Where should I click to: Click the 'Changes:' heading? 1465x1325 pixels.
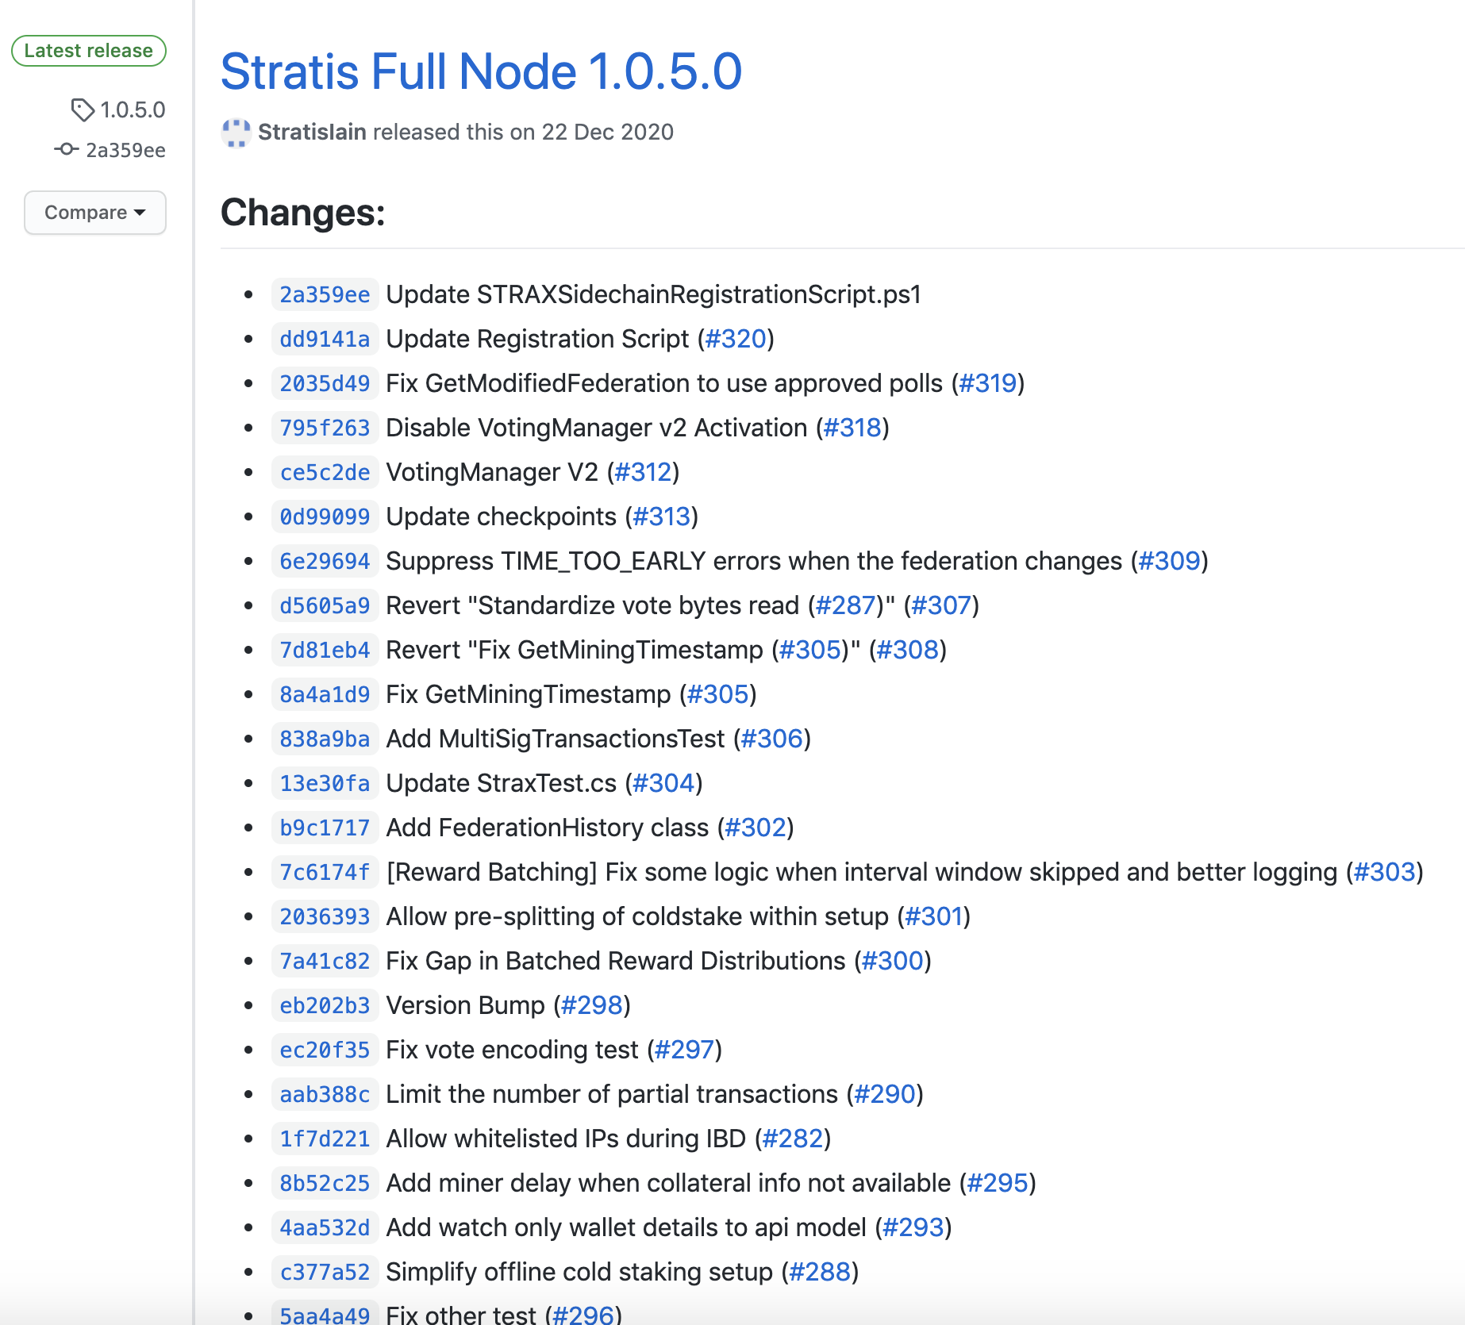302,213
